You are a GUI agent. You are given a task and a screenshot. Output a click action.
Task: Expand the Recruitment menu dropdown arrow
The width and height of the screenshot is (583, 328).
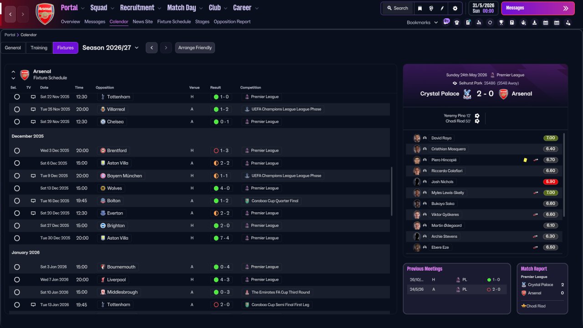tap(159, 8)
